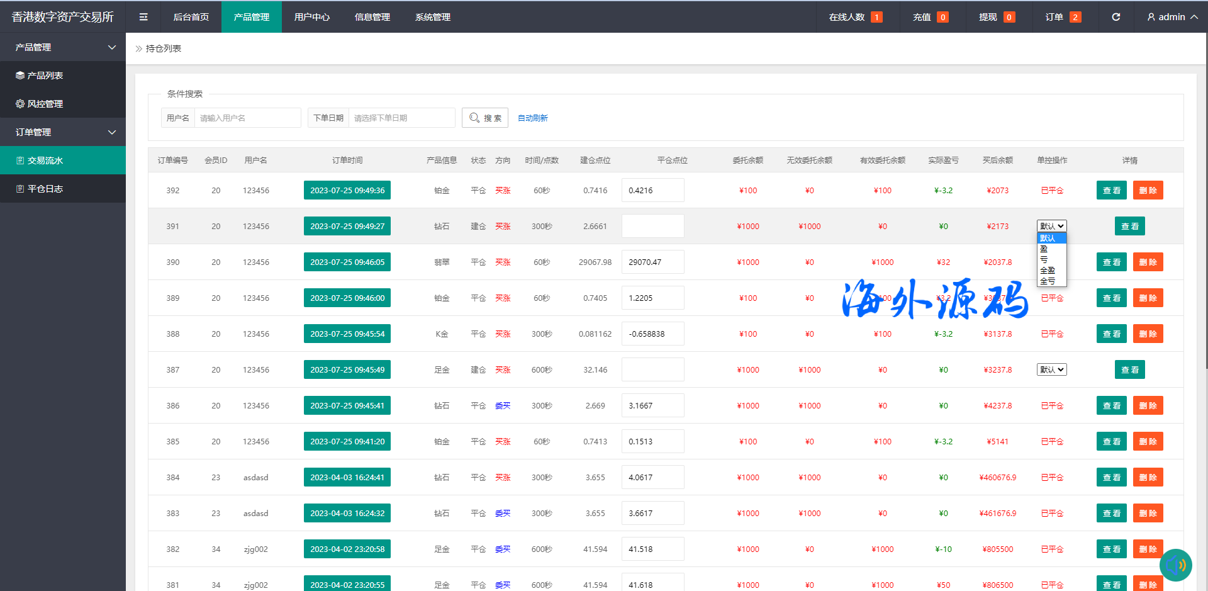
Task: Expand the admin user menu
Action: click(1172, 17)
